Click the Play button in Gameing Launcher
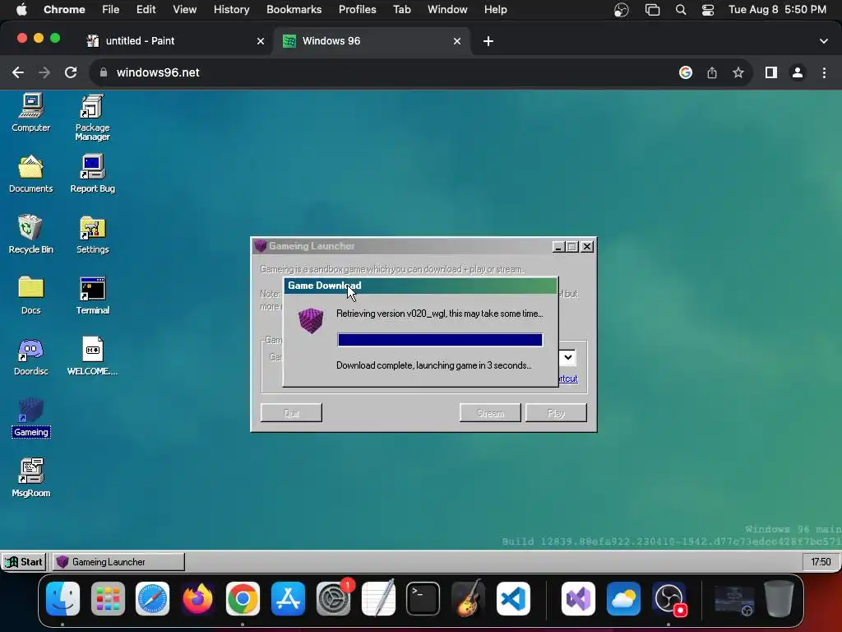Viewport: 842px width, 632px height. coord(556,413)
